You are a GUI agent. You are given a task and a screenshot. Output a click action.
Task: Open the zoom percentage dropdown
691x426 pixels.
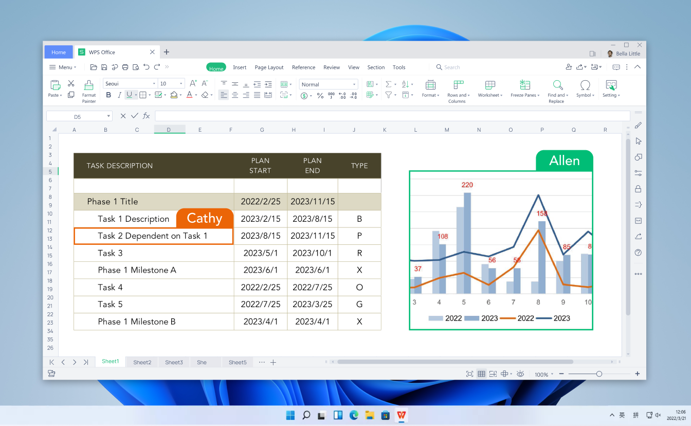point(544,375)
